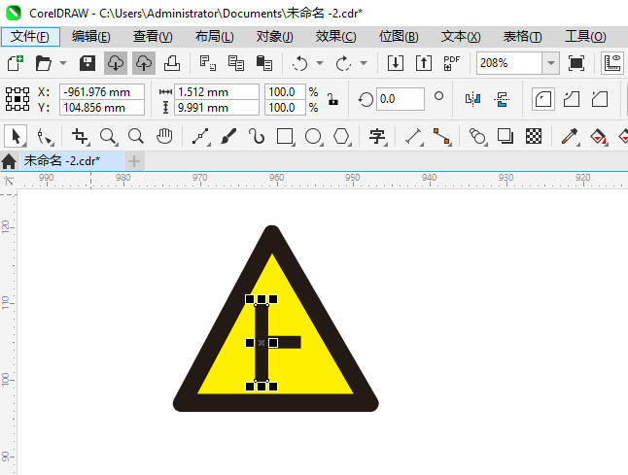The height and width of the screenshot is (475, 628).
Task: Click the rotation angle field
Action: pos(400,99)
